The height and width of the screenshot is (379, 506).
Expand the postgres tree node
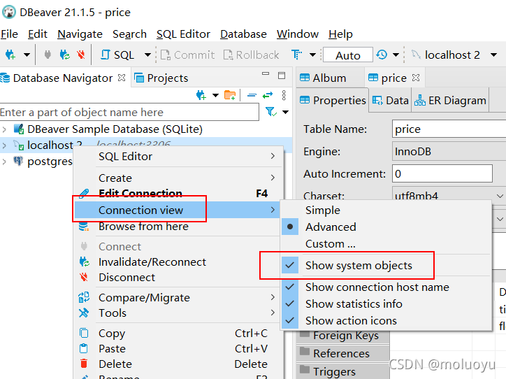tap(4, 162)
